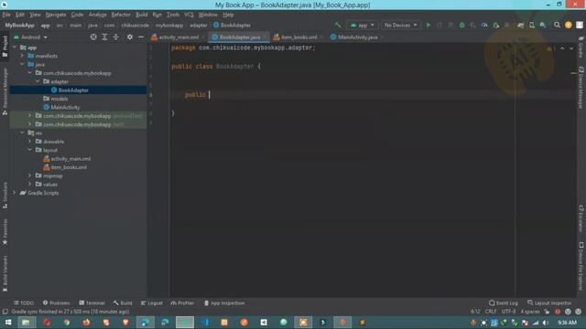Screen dimensions: 586x329
Task: Open the Layout Inspector
Action: (x=549, y=302)
